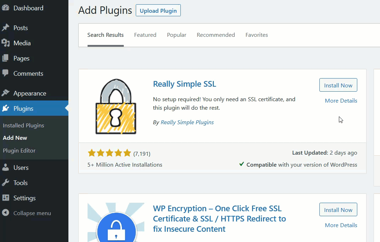Image resolution: width=380 pixels, height=242 pixels.
Task: Open the Posts menu
Action: (34, 28)
